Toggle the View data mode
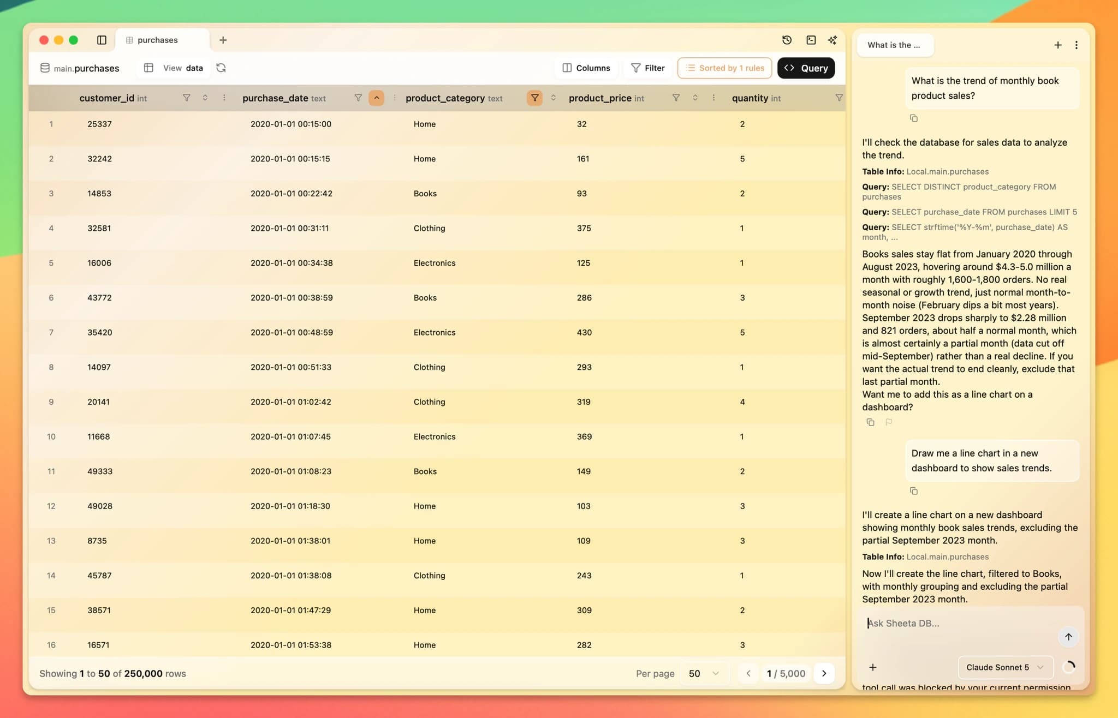This screenshot has height=718, width=1118. point(175,68)
